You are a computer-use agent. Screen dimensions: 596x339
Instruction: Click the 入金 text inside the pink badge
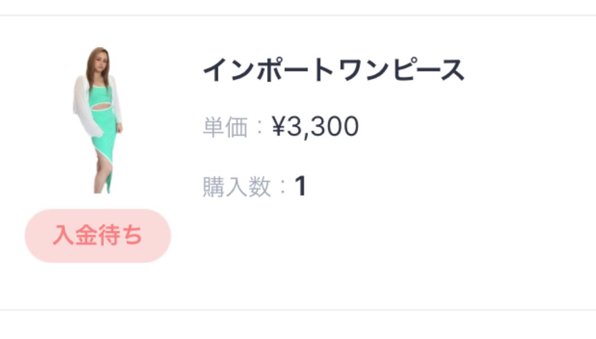75,236
